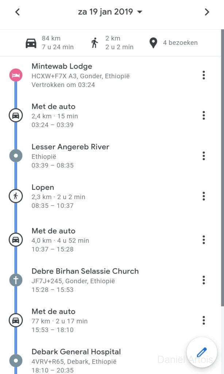Screen dimensions: 224x374
Task: Open options menu for Lesser Angereb River
Action: click(x=204, y=156)
